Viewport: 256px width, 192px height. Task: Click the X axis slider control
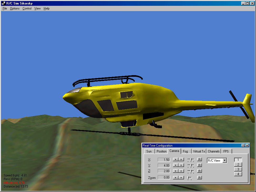tap(191, 160)
